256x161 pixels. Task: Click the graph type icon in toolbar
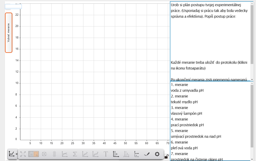click(11, 154)
